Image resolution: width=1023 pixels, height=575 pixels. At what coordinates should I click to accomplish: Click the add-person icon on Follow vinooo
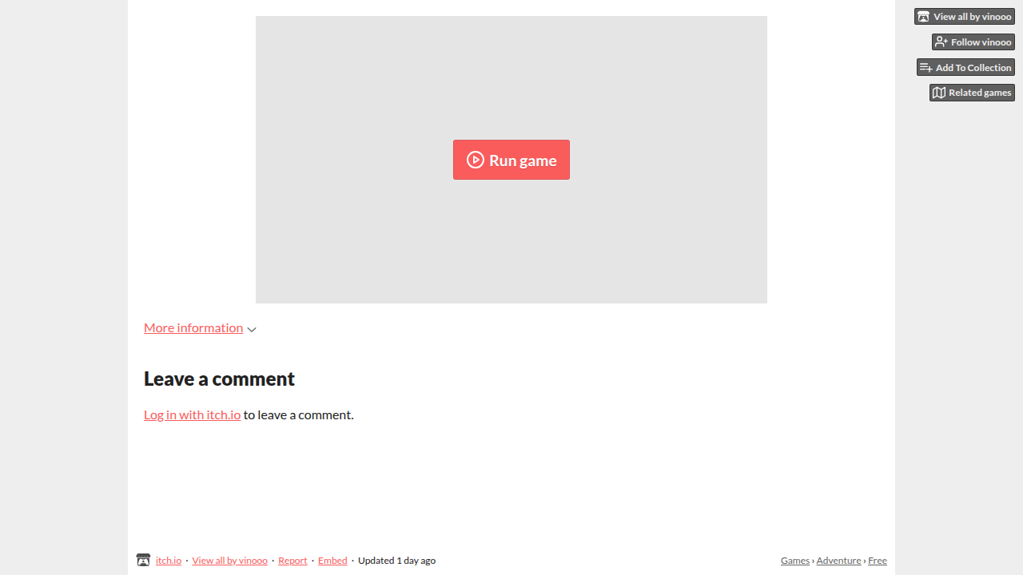click(941, 42)
